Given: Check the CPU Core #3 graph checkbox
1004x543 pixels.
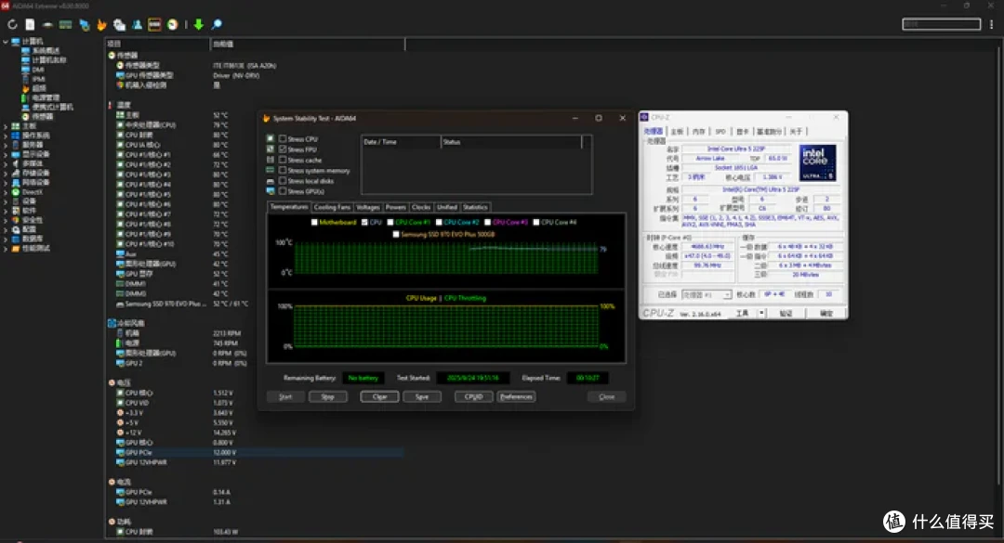Looking at the screenshot, I should (x=487, y=223).
